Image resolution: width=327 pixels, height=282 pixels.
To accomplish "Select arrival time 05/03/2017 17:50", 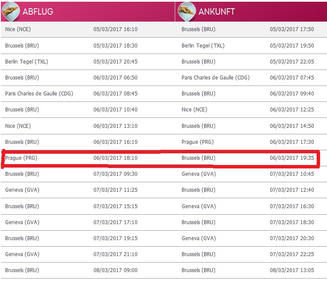I will click(292, 29).
